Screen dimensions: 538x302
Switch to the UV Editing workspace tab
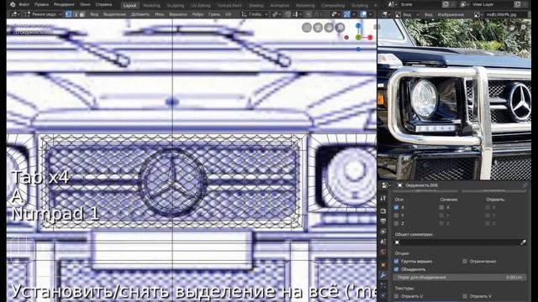(x=201, y=6)
